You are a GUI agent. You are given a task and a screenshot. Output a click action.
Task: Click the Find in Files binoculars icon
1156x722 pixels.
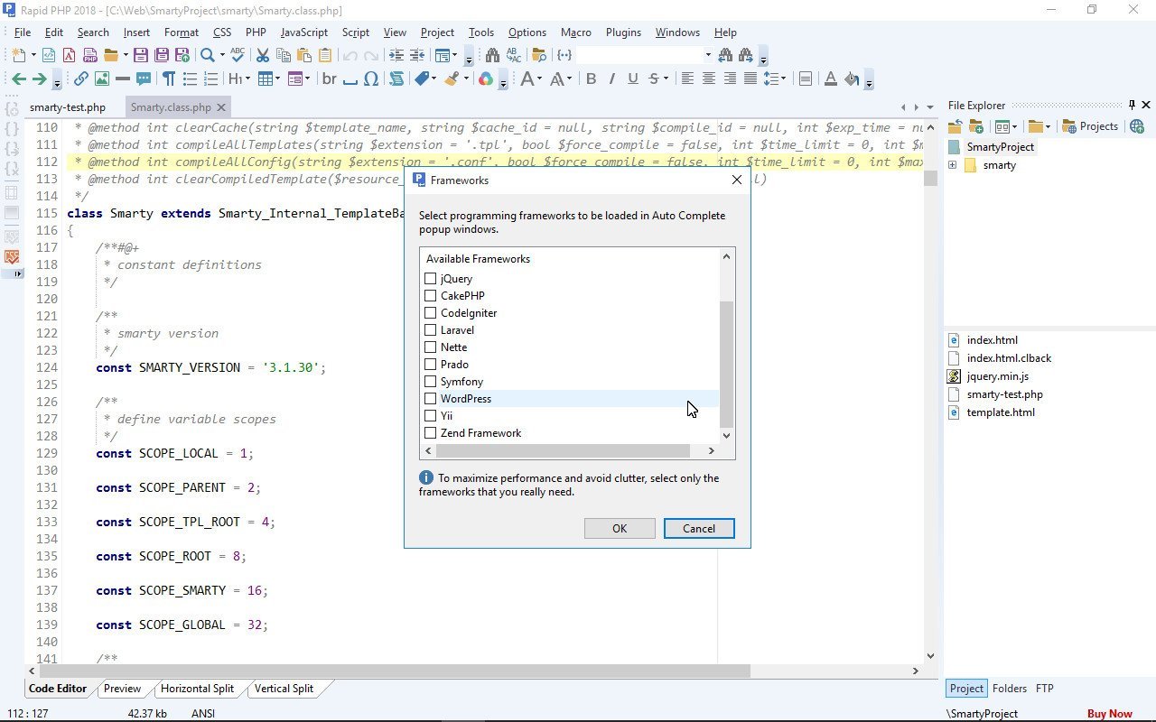[491, 55]
